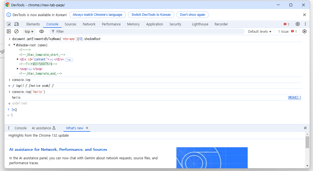Open the Default levels dropdown
Viewport: 313px width, 171px height.
point(259,31)
